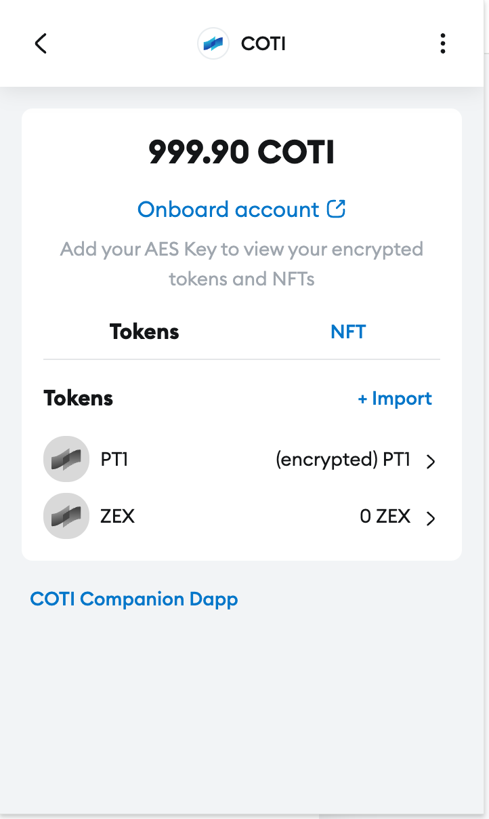Click + Import to add a token

point(395,398)
